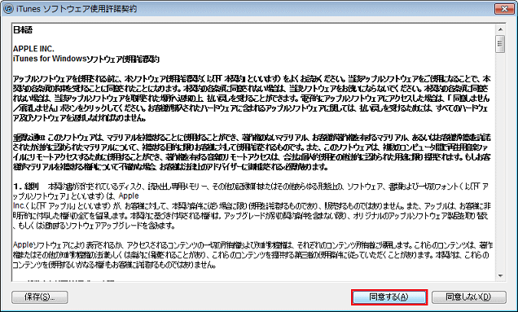
Task: Click the 同意する(A) agree button
Action: (389, 297)
